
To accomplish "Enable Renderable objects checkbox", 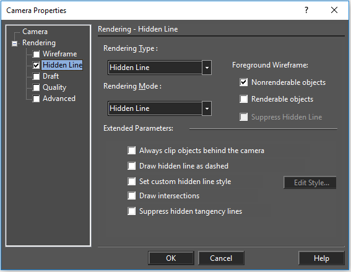I will pos(243,99).
